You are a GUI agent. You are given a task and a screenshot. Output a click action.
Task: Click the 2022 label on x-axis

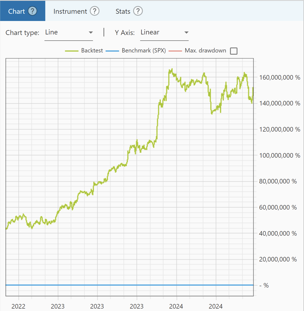[18, 306]
